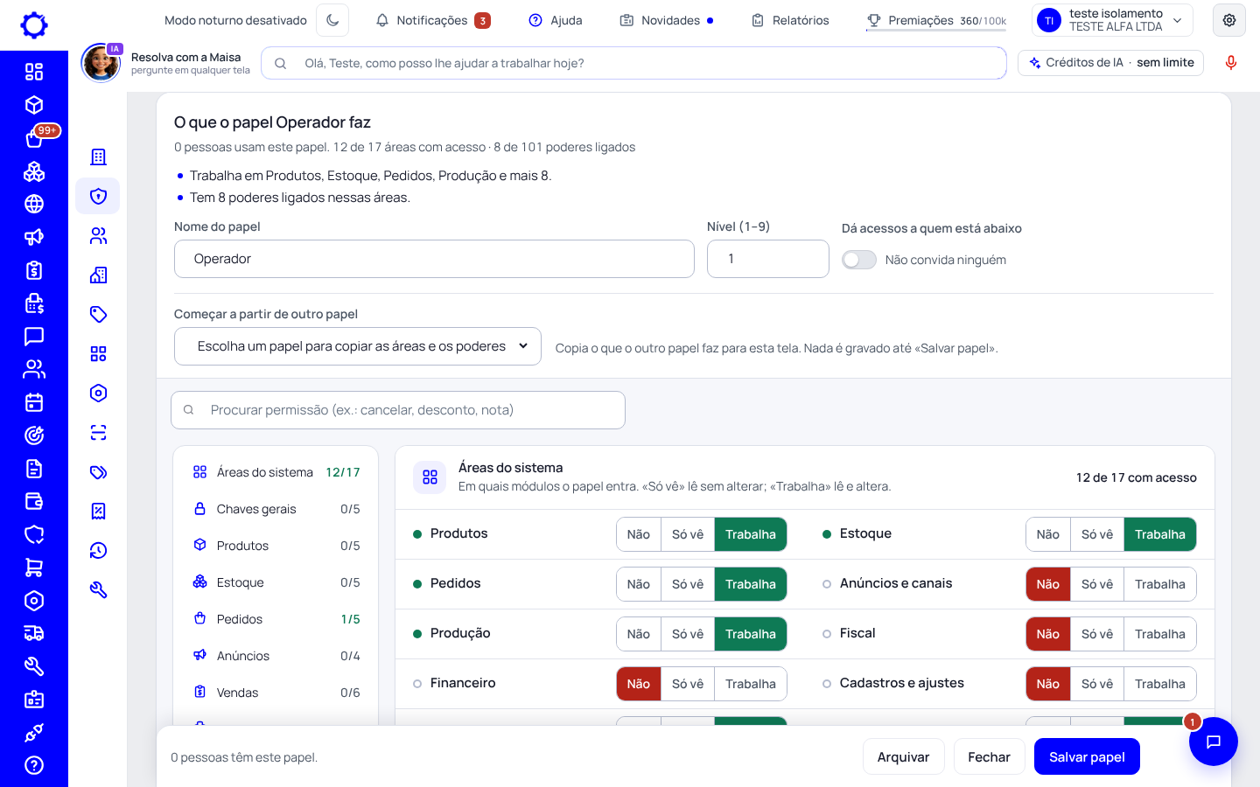Click the 'Arquivar' button
Image resolution: width=1260 pixels, height=787 pixels.
click(904, 757)
